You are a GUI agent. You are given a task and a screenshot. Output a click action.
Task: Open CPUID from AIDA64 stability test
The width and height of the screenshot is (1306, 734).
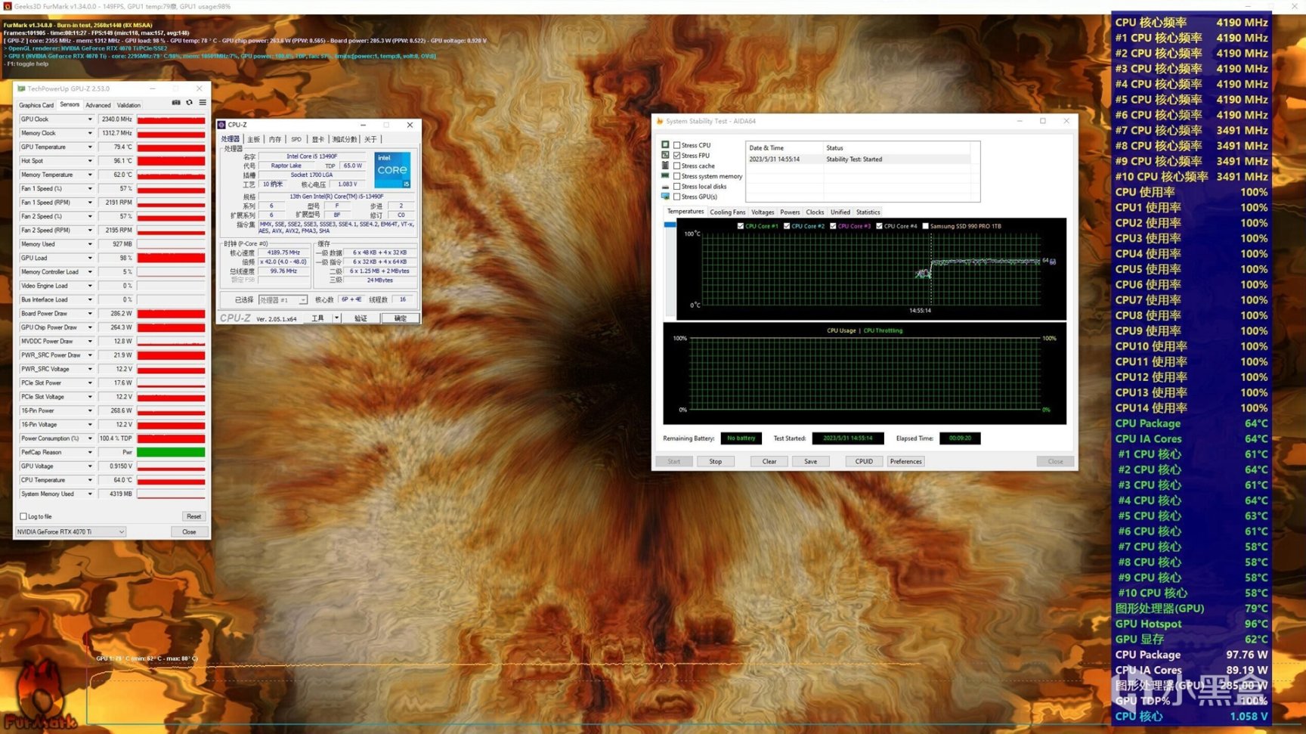point(864,461)
